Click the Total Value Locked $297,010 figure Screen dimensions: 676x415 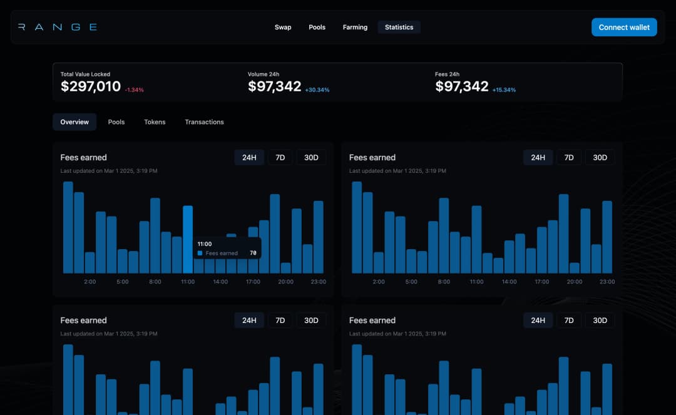click(x=91, y=87)
